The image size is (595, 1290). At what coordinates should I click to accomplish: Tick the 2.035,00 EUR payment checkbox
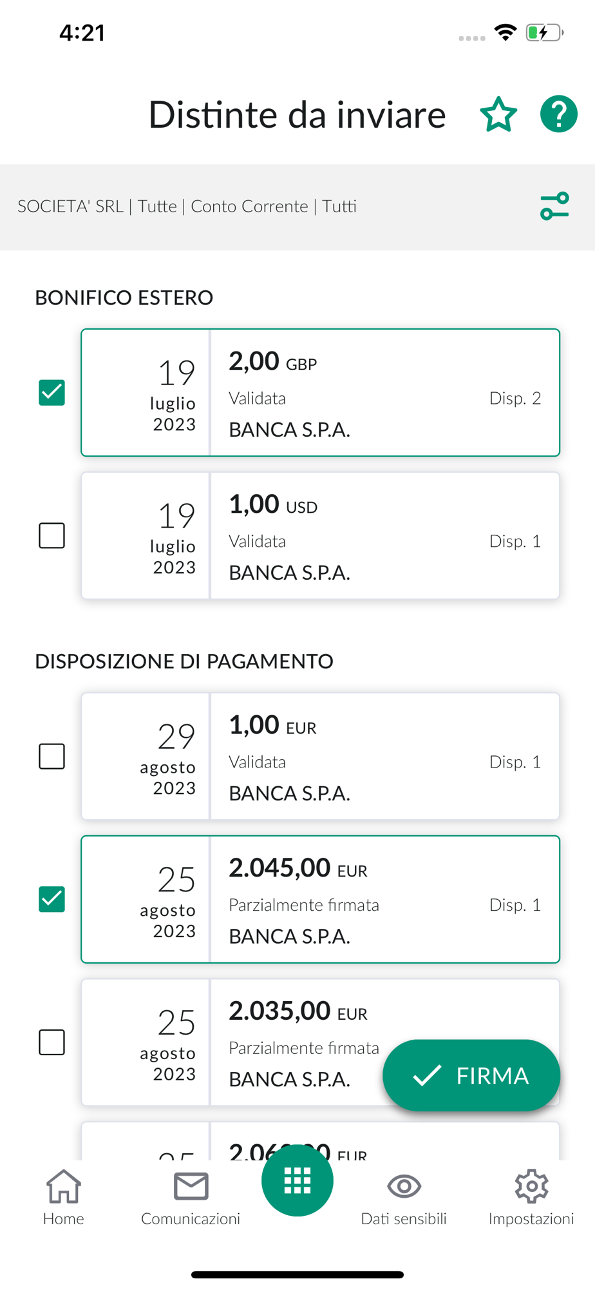click(52, 1042)
